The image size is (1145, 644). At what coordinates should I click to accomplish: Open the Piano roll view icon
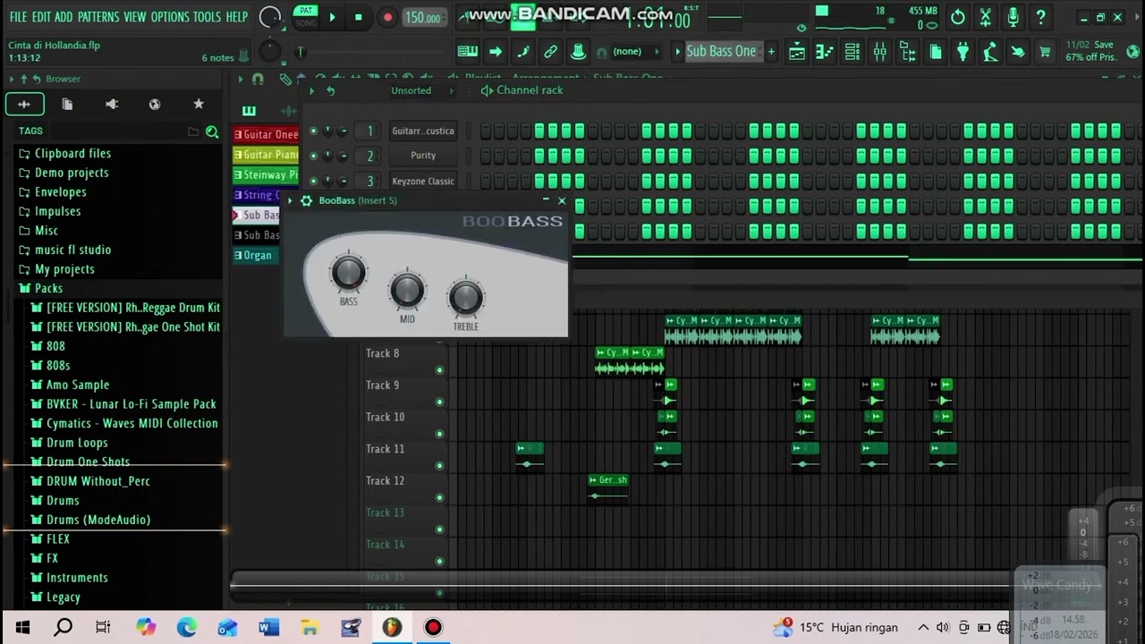(825, 52)
